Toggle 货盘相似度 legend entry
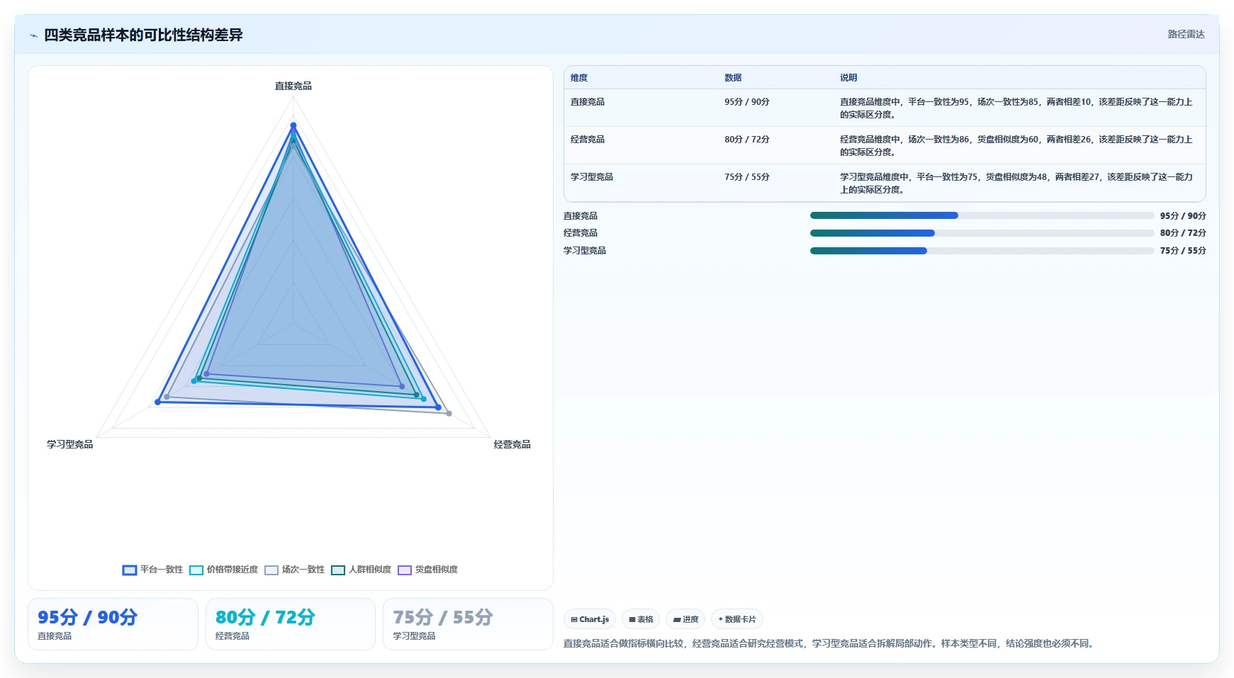This screenshot has width=1234, height=678. pyautogui.click(x=427, y=570)
